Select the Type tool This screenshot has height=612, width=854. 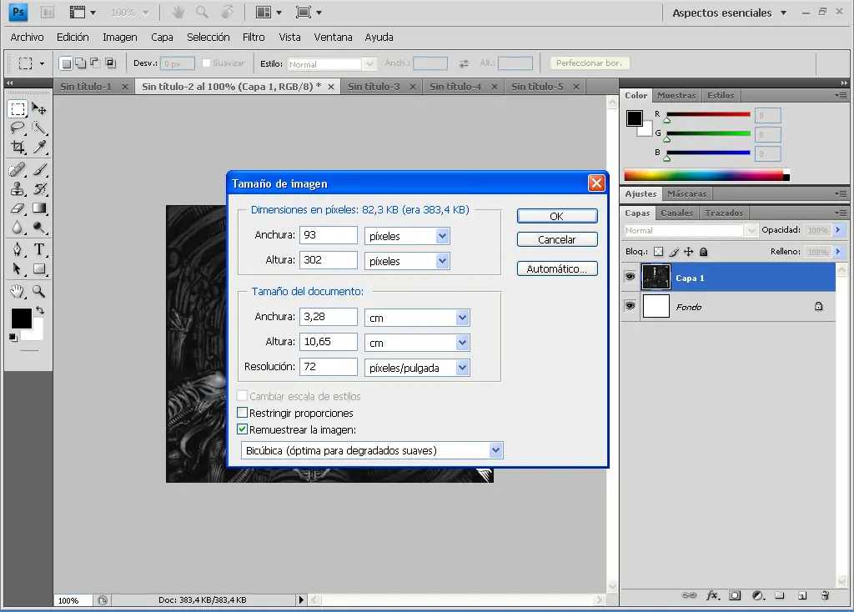39,249
